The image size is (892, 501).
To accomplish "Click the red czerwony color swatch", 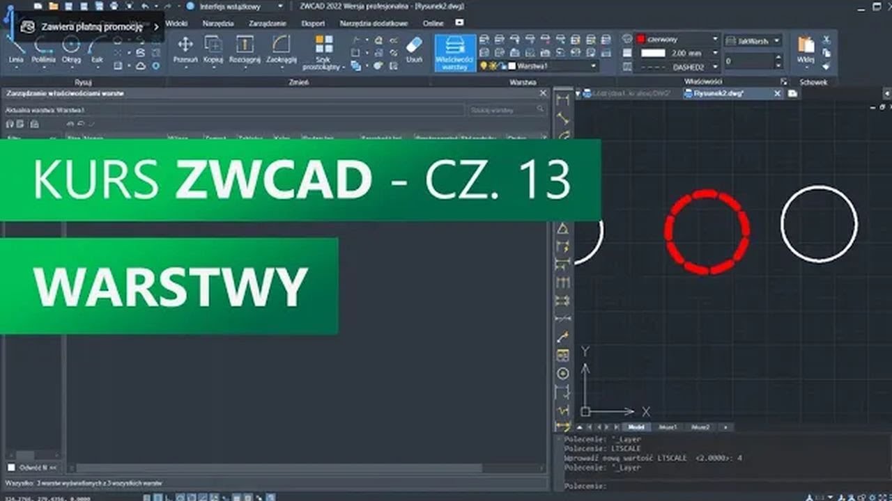I will point(640,40).
